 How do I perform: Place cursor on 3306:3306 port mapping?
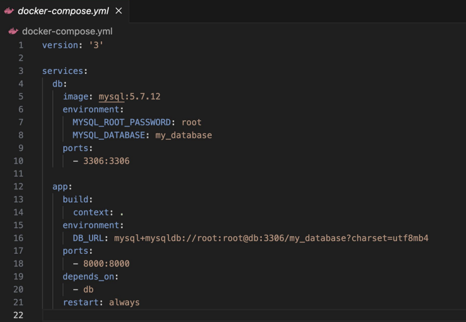pos(106,161)
